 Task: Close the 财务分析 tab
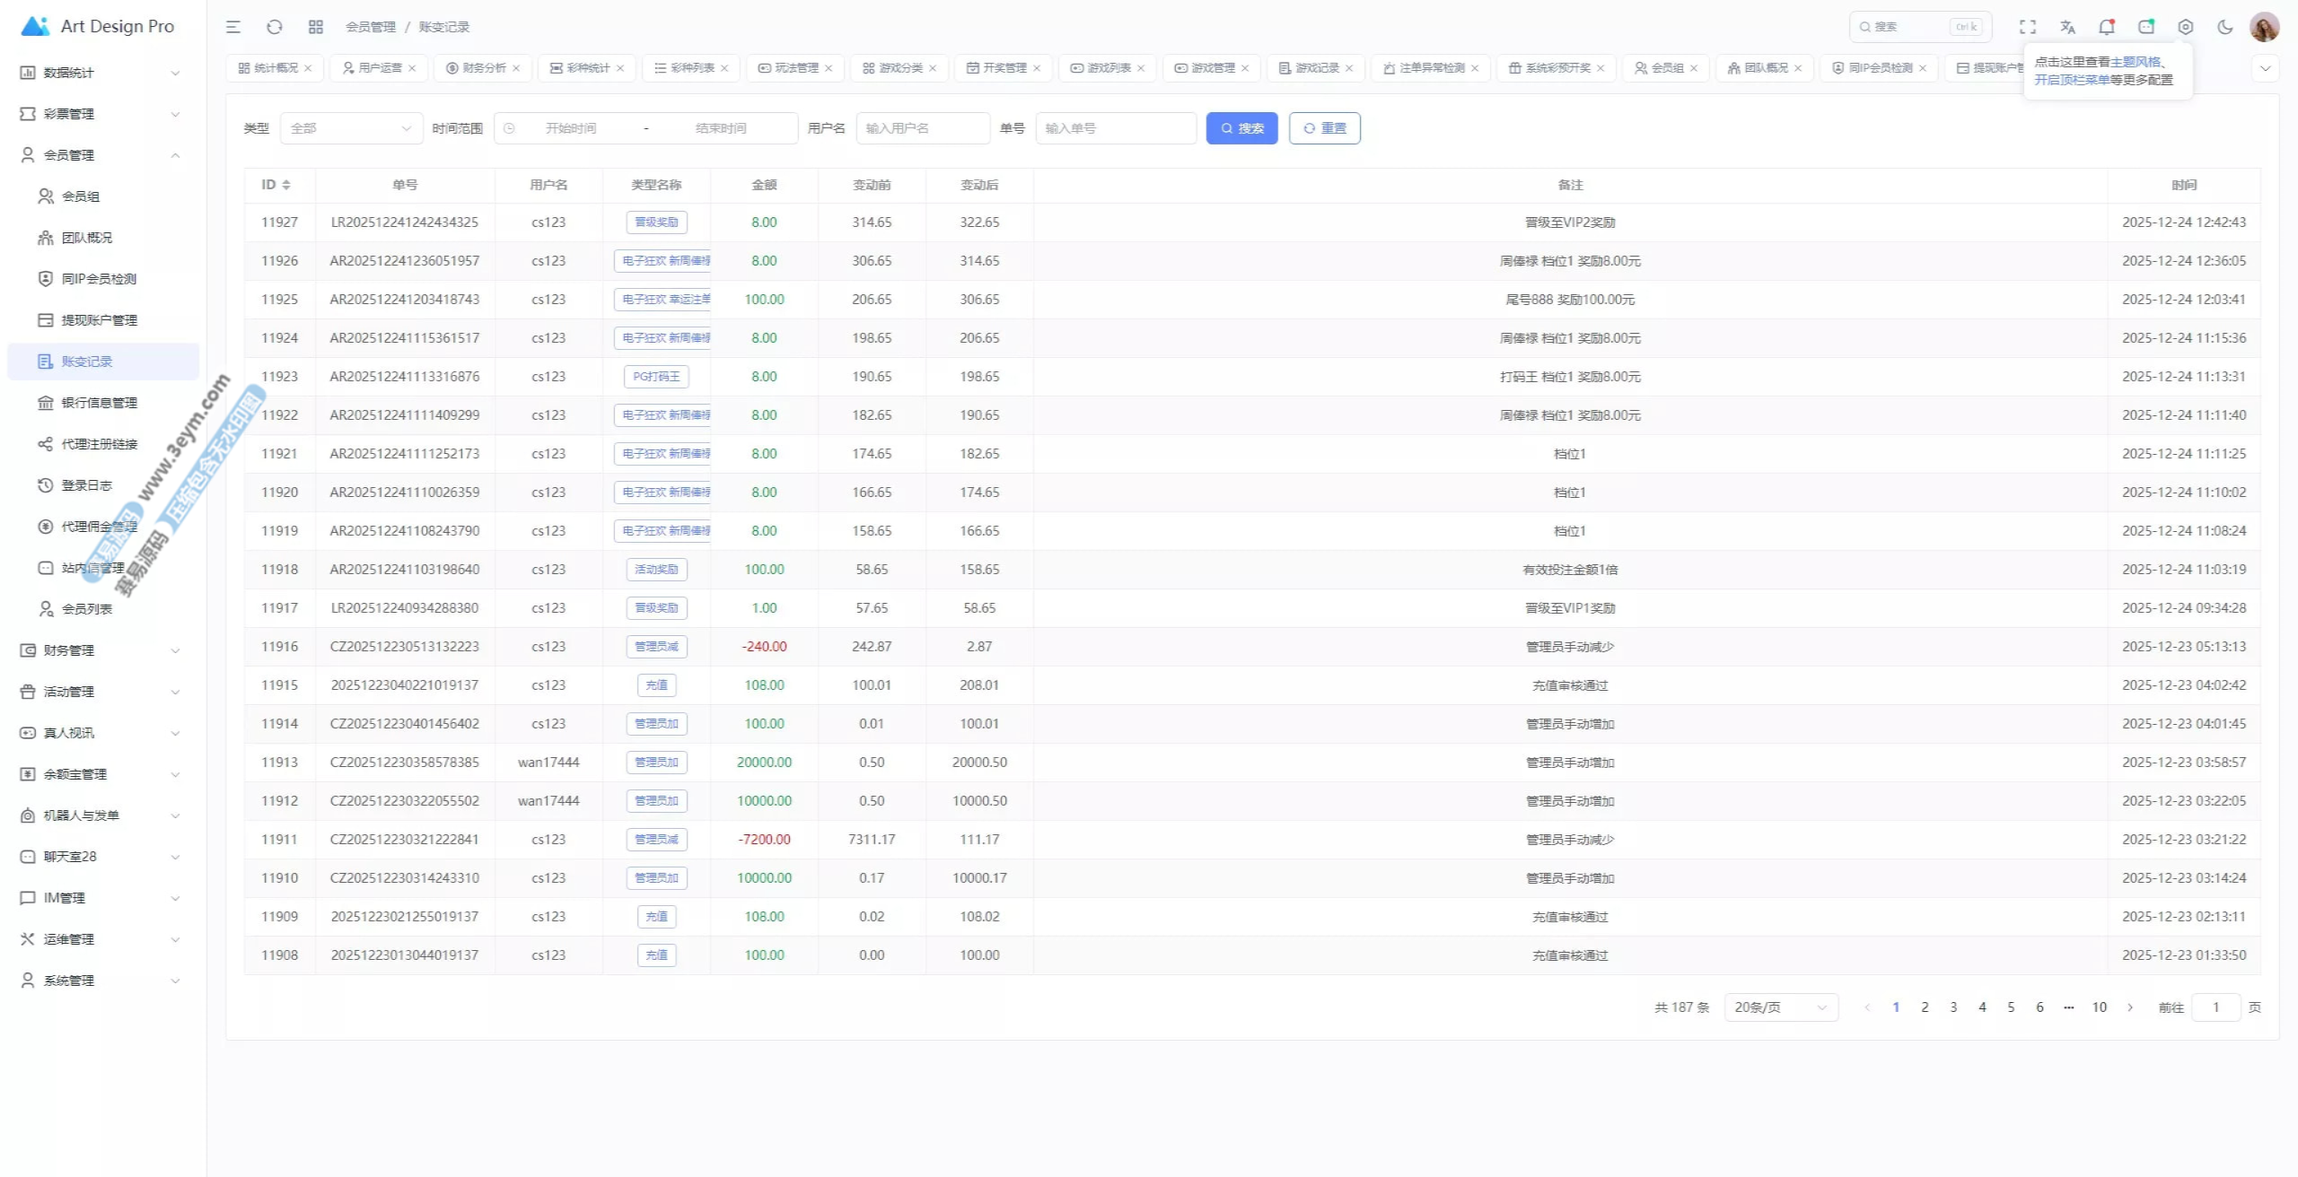(516, 68)
